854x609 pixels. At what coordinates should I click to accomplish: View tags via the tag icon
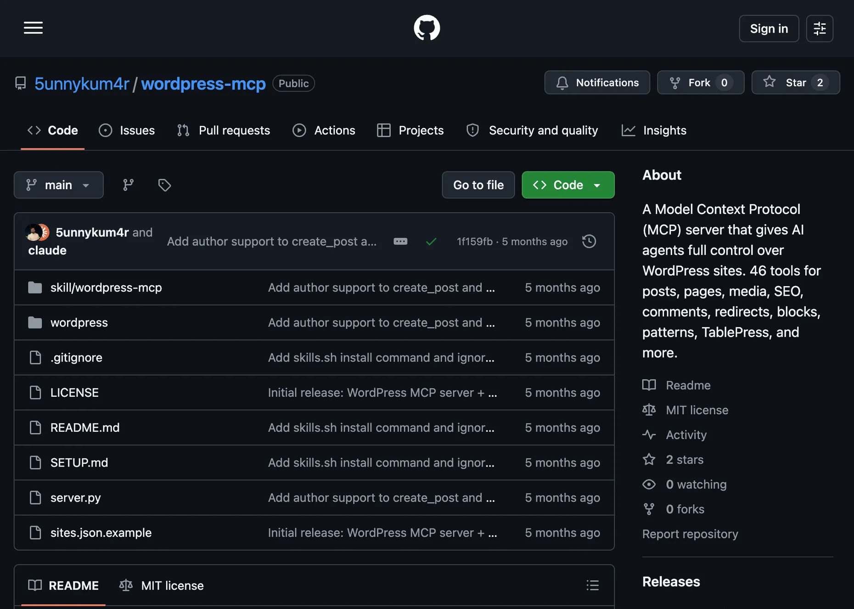(164, 185)
